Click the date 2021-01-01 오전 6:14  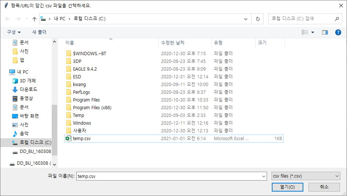183,139
